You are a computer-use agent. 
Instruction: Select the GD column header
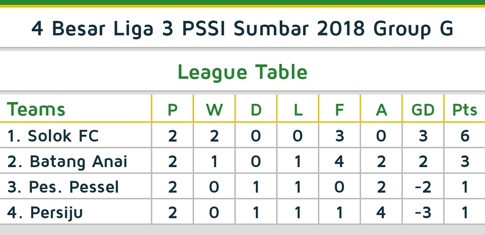(423, 110)
